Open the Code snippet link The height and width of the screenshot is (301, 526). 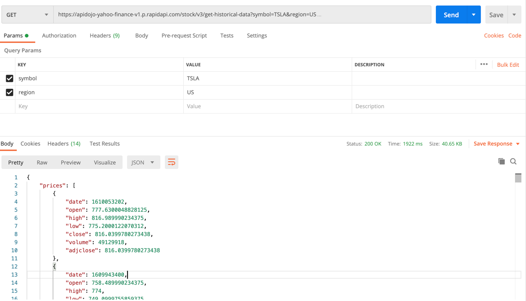coord(515,36)
